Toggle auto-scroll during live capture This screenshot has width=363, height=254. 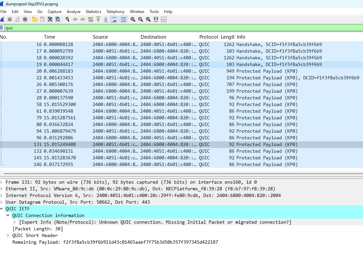[114, 19]
